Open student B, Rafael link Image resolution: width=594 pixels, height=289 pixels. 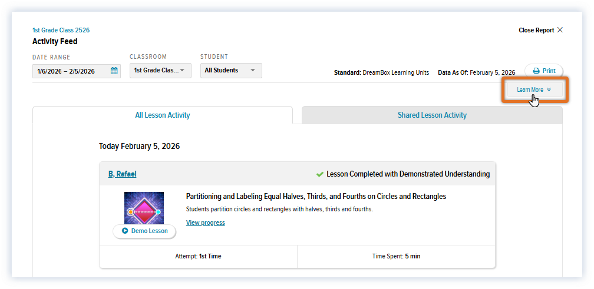click(123, 174)
